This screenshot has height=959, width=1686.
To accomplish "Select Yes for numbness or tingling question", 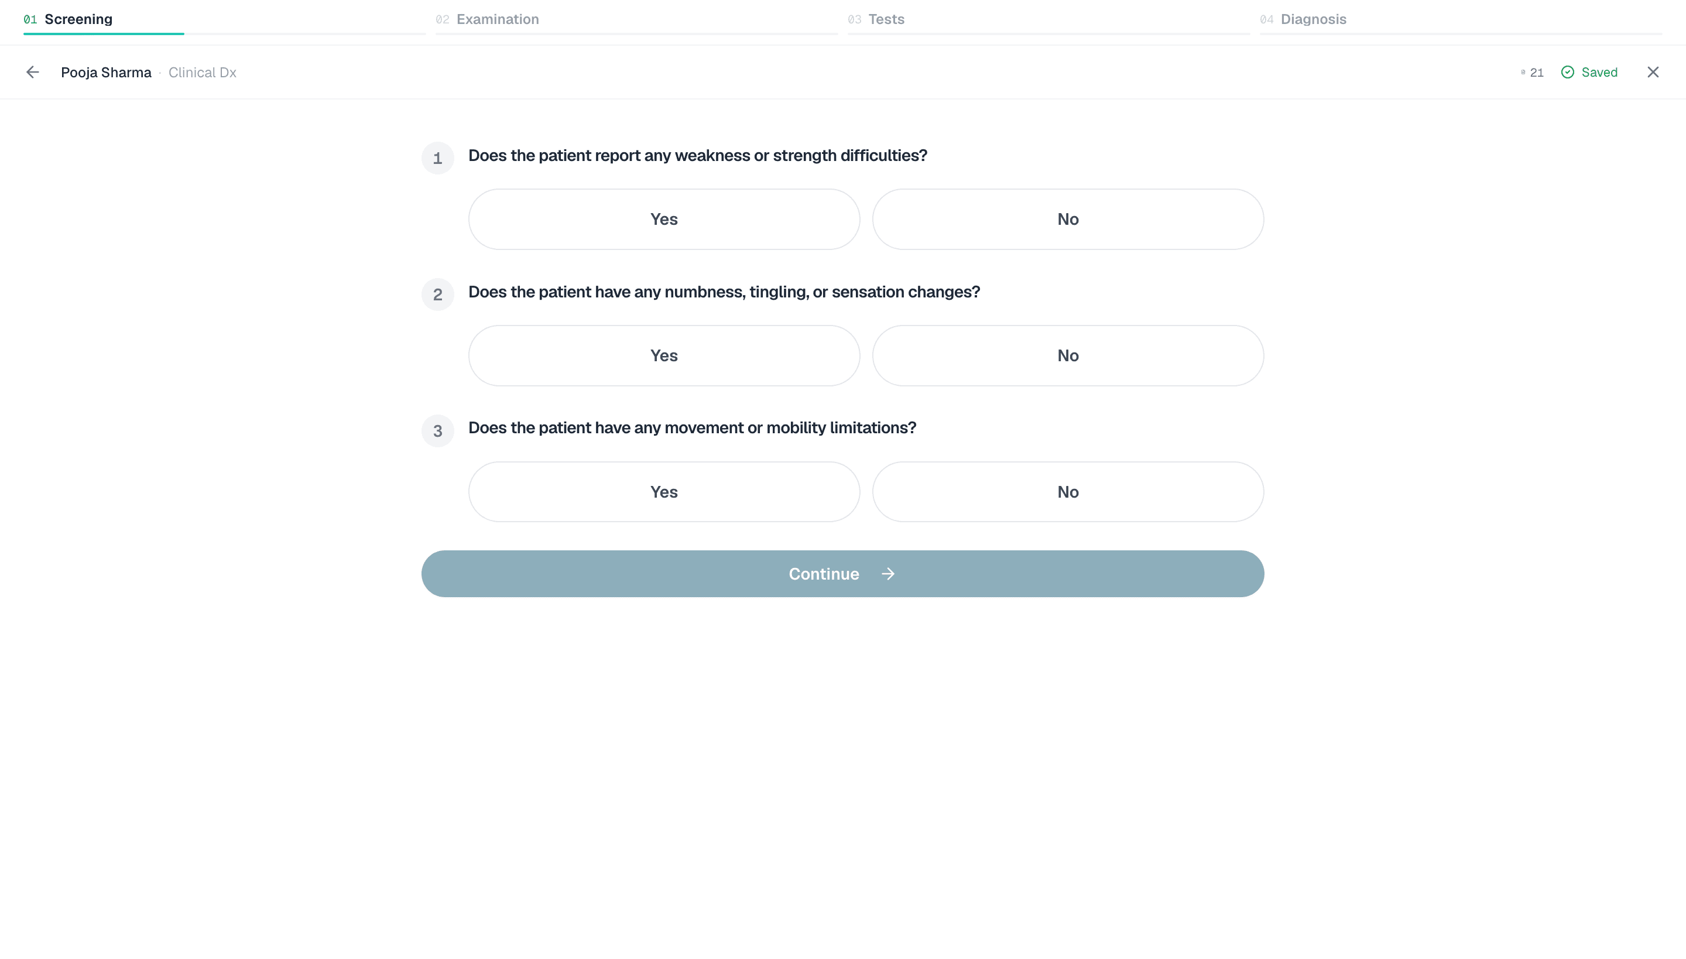I will click(664, 356).
